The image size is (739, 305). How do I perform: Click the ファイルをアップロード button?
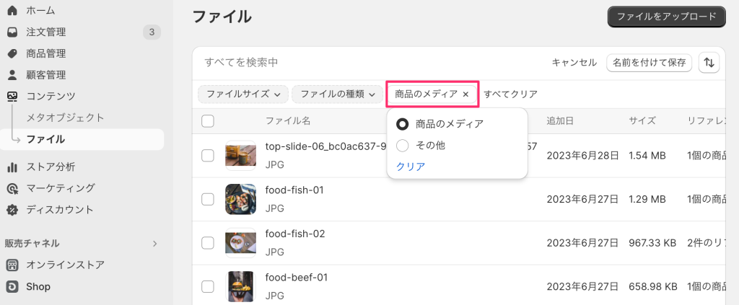point(666,17)
